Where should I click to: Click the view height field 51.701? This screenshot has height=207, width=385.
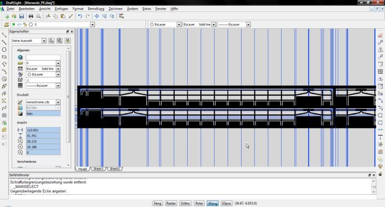[x=43, y=136]
